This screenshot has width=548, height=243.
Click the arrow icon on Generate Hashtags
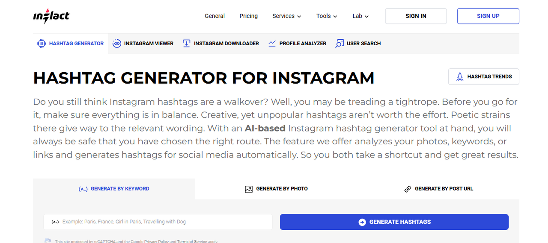pyautogui.click(x=362, y=222)
